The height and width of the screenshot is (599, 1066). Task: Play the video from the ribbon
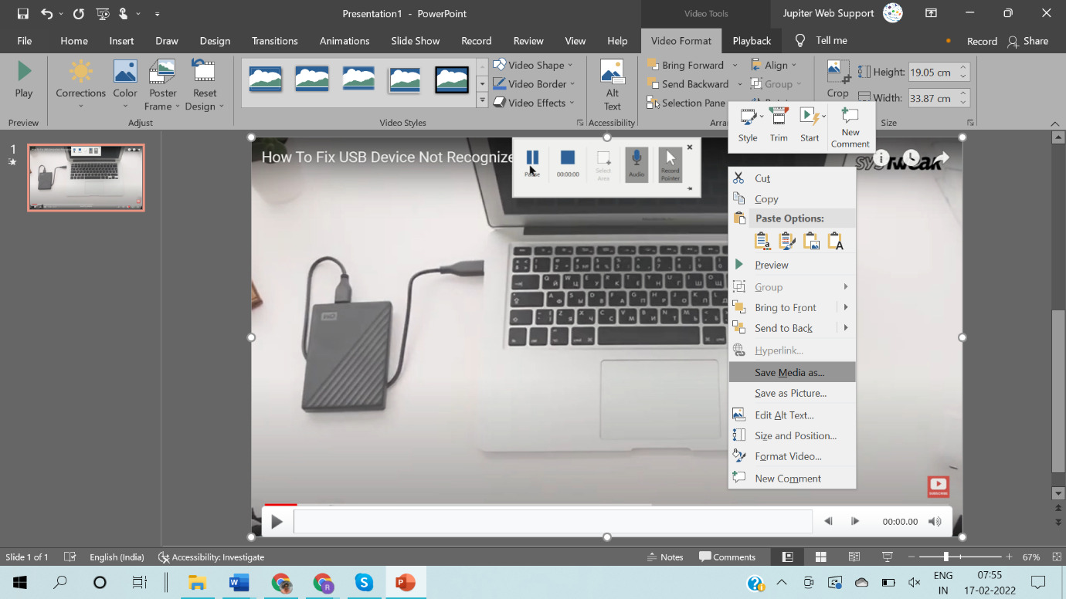coord(24,81)
